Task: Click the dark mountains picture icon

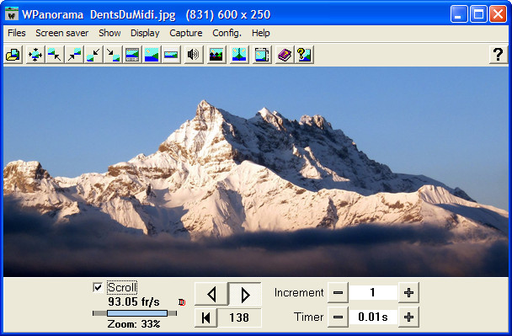Action: coord(216,55)
